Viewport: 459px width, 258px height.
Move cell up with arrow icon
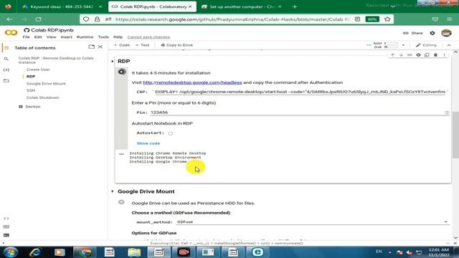[x=392, y=55]
